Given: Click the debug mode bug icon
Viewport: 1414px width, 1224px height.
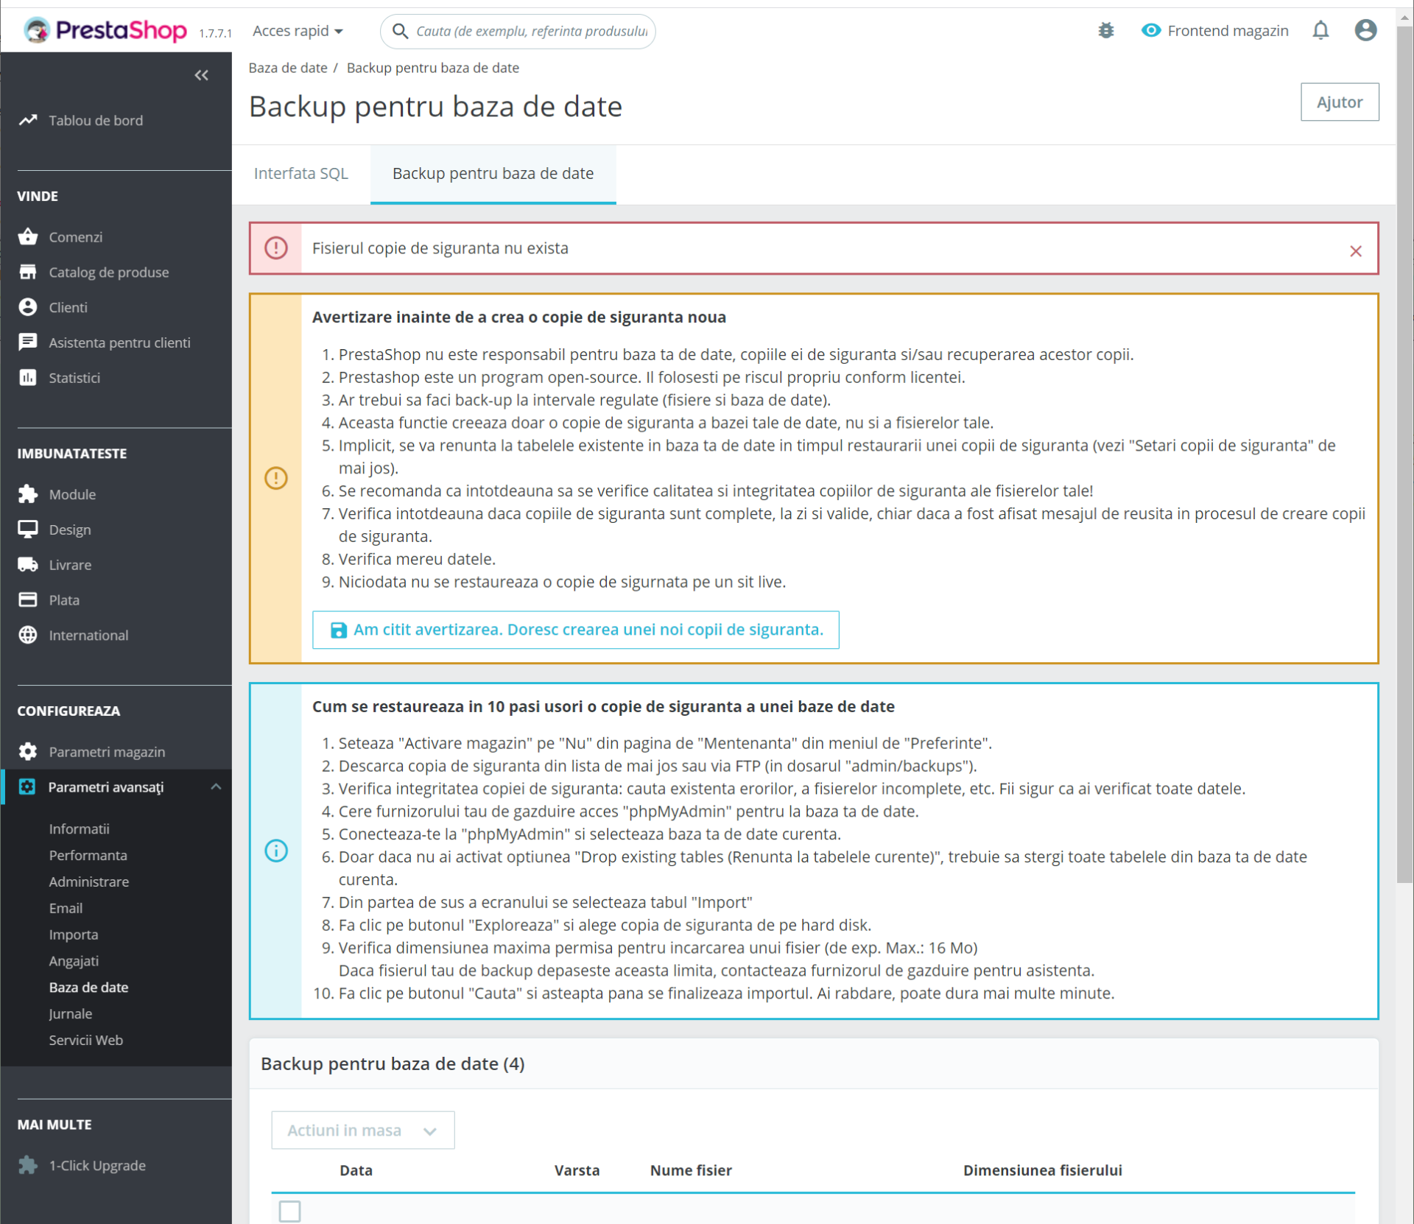Looking at the screenshot, I should [x=1105, y=30].
